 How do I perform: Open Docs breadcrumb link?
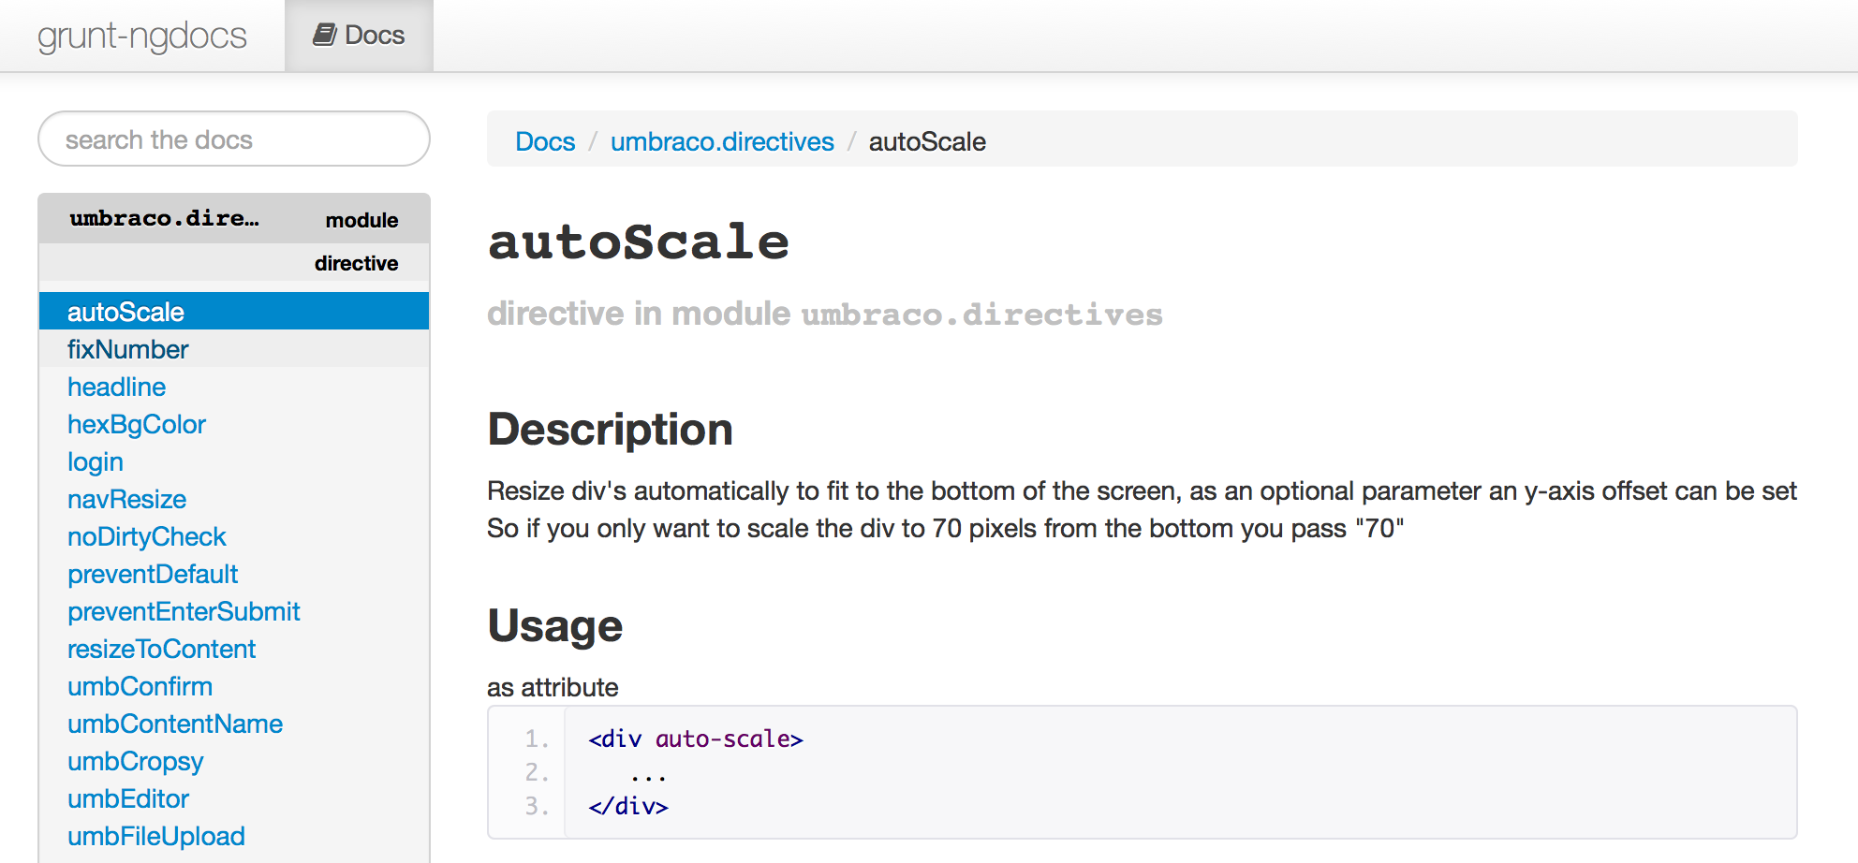(545, 141)
